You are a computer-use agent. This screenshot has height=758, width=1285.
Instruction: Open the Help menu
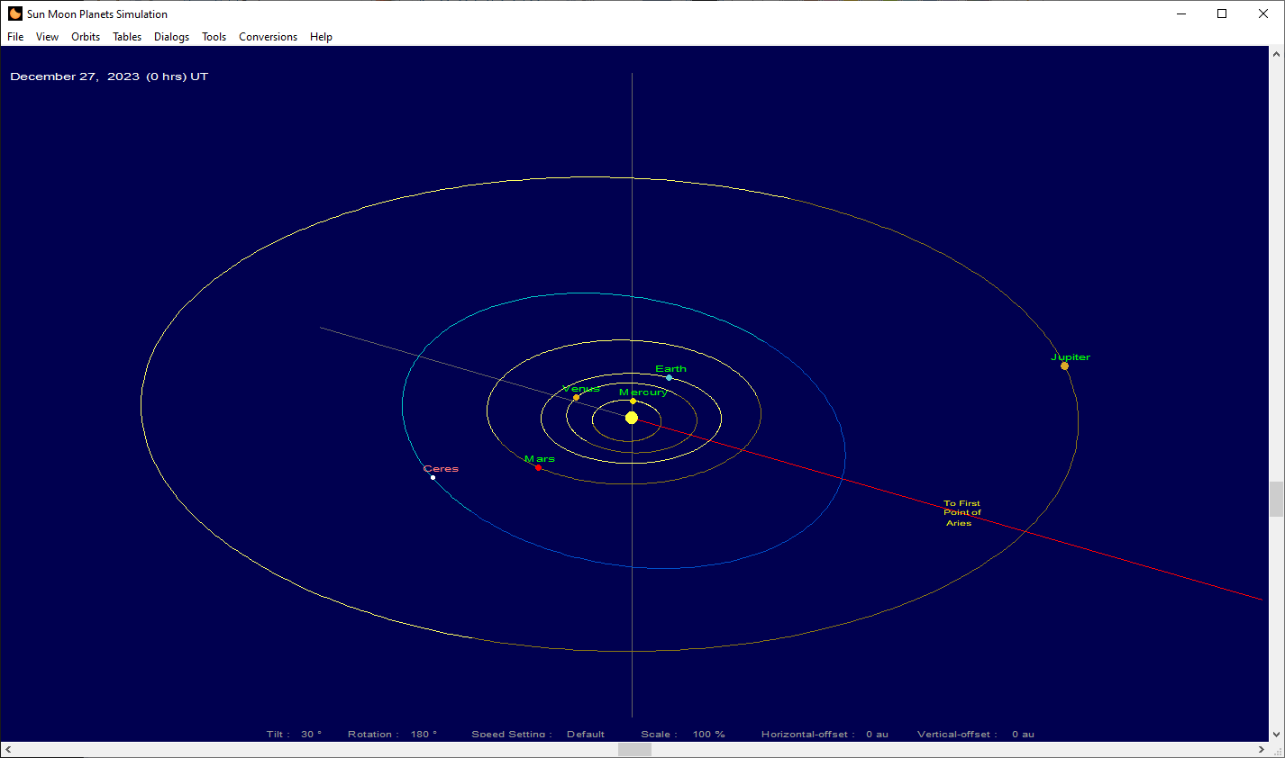click(x=321, y=37)
